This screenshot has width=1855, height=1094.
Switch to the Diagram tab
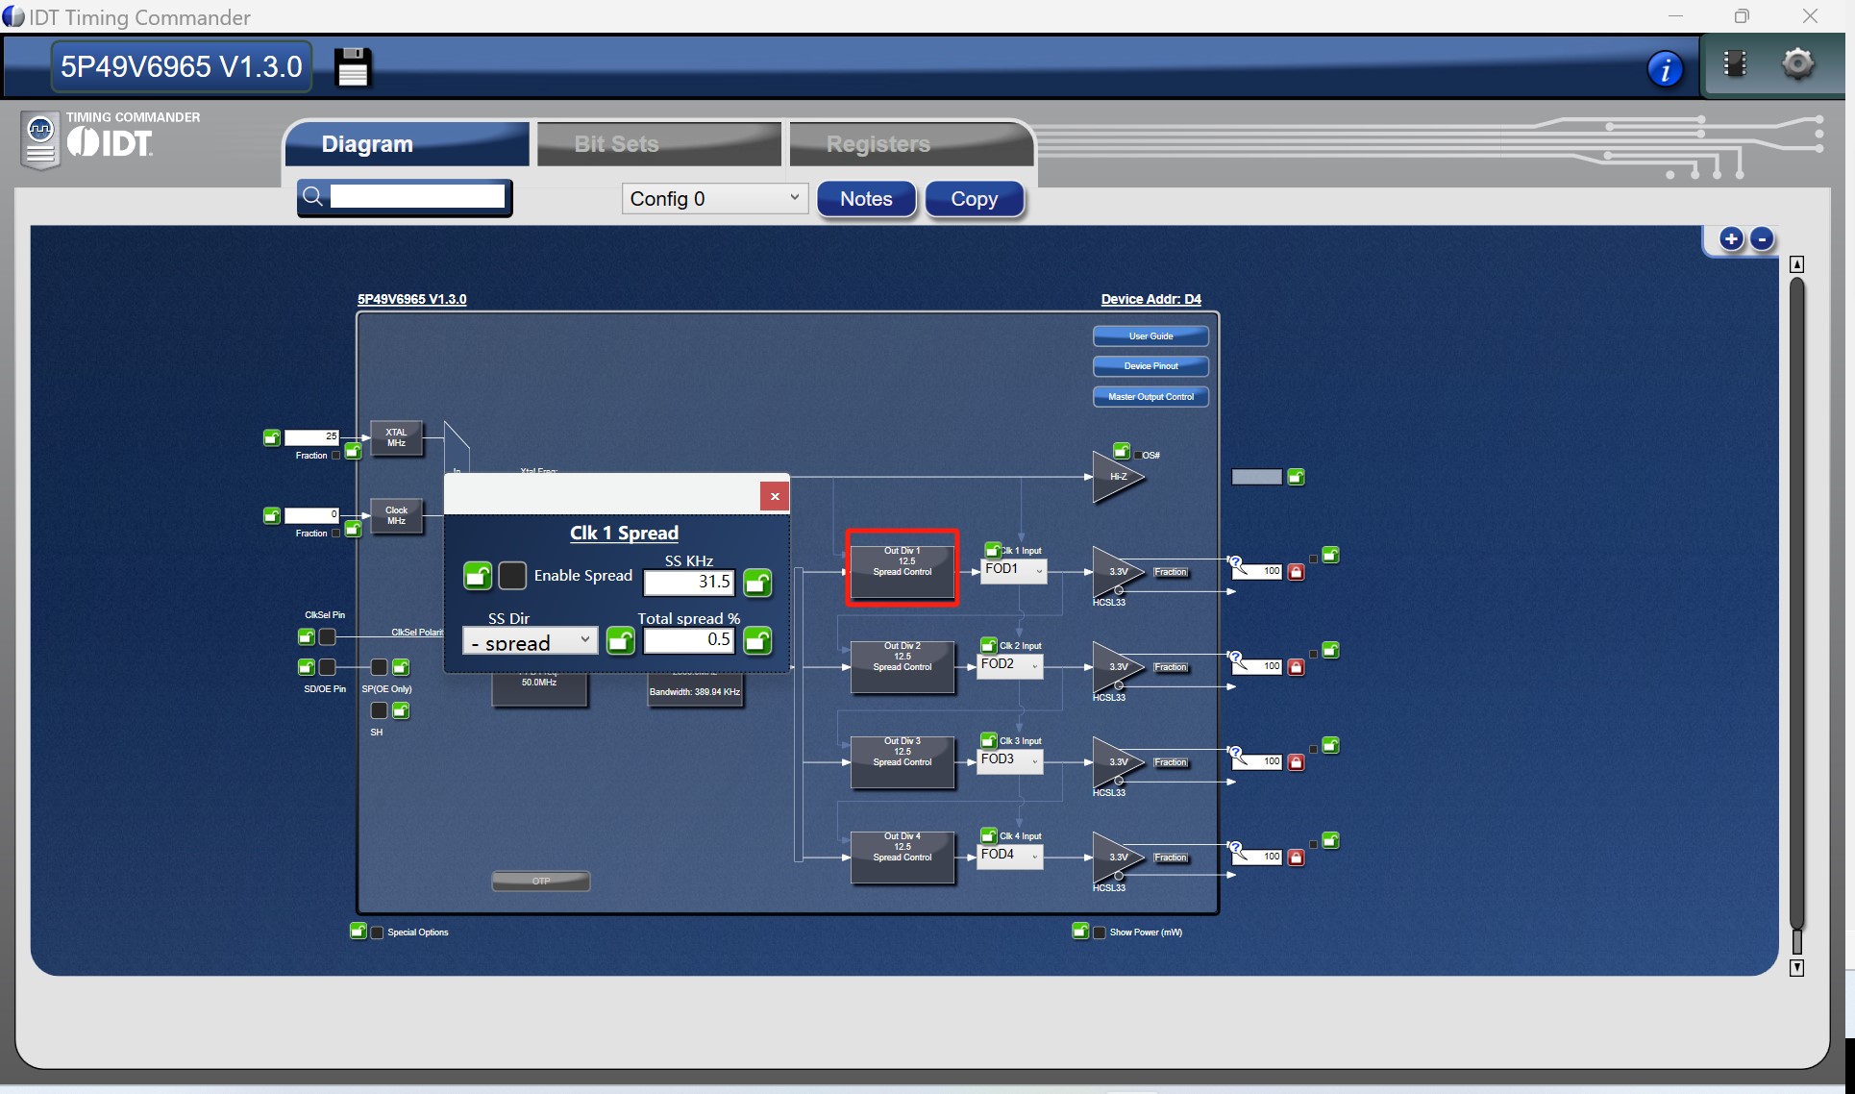407,144
